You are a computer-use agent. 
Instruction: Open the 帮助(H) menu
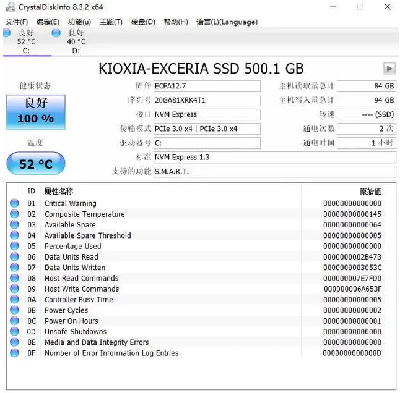(176, 22)
